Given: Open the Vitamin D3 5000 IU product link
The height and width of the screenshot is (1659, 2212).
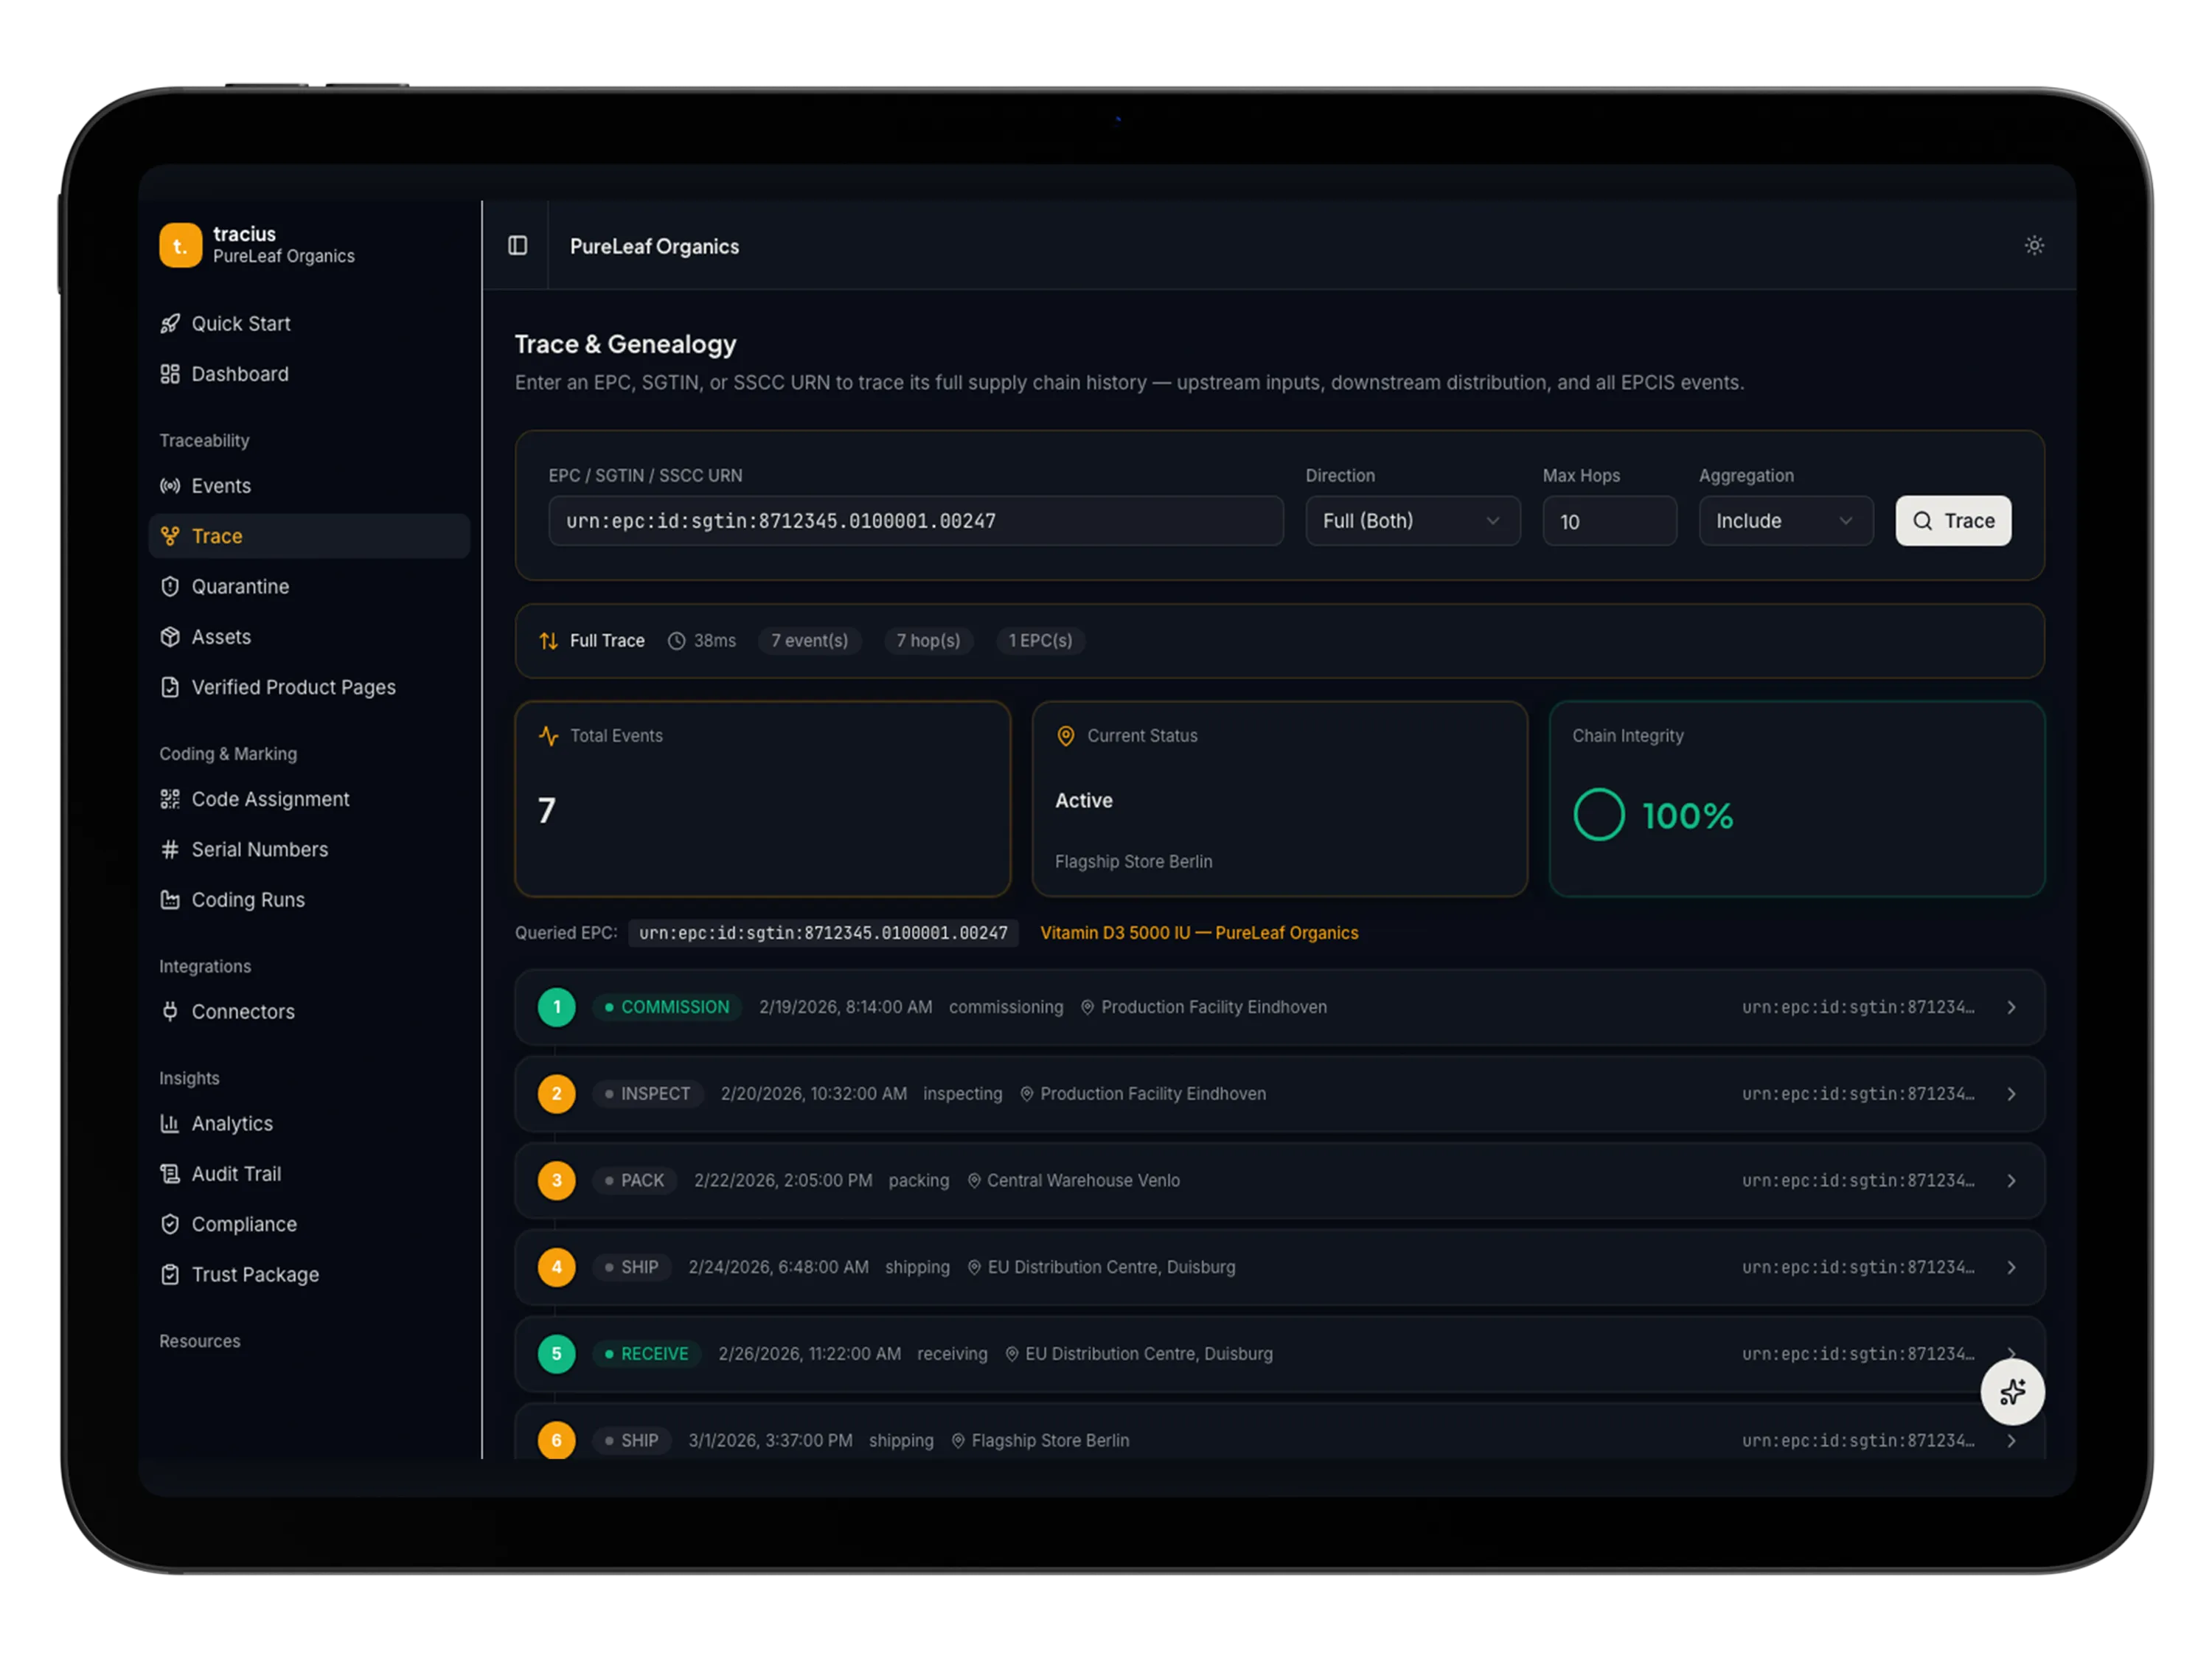Looking at the screenshot, I should point(1200,933).
